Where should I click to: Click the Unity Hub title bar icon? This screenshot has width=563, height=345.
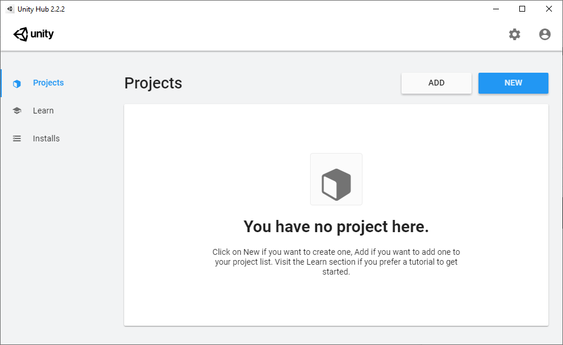[10, 9]
